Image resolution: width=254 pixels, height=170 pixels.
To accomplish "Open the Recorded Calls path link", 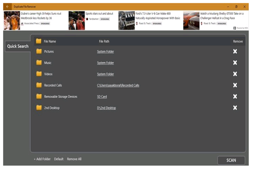I will tap(118, 85).
